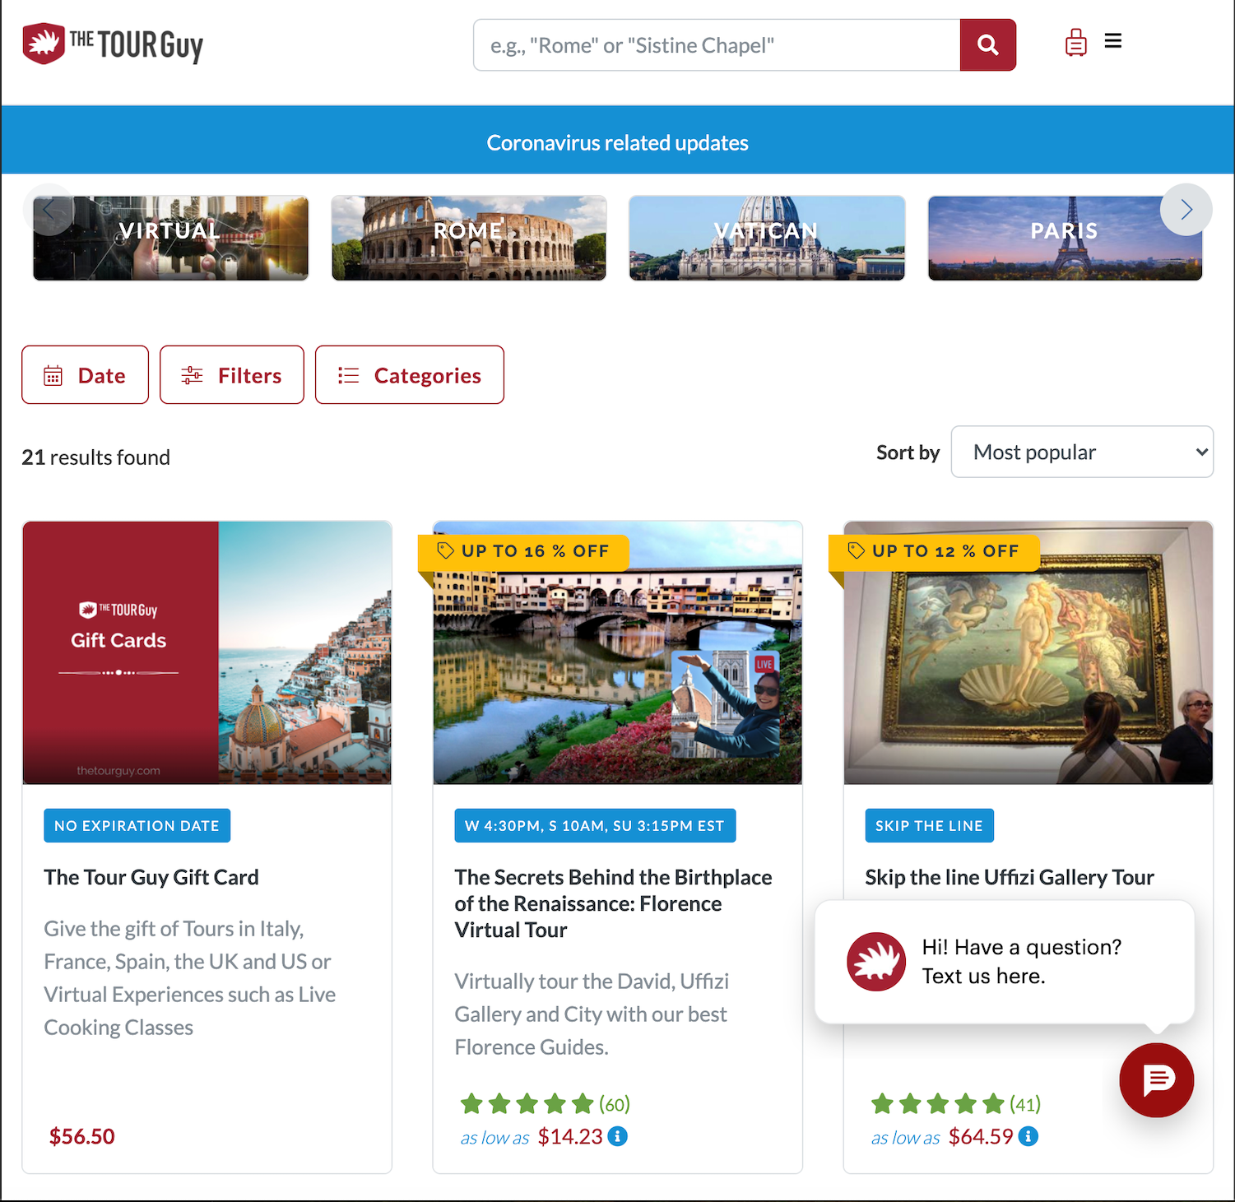The height and width of the screenshot is (1202, 1235).
Task: Select the Rome destination thumbnail
Action: point(469,238)
